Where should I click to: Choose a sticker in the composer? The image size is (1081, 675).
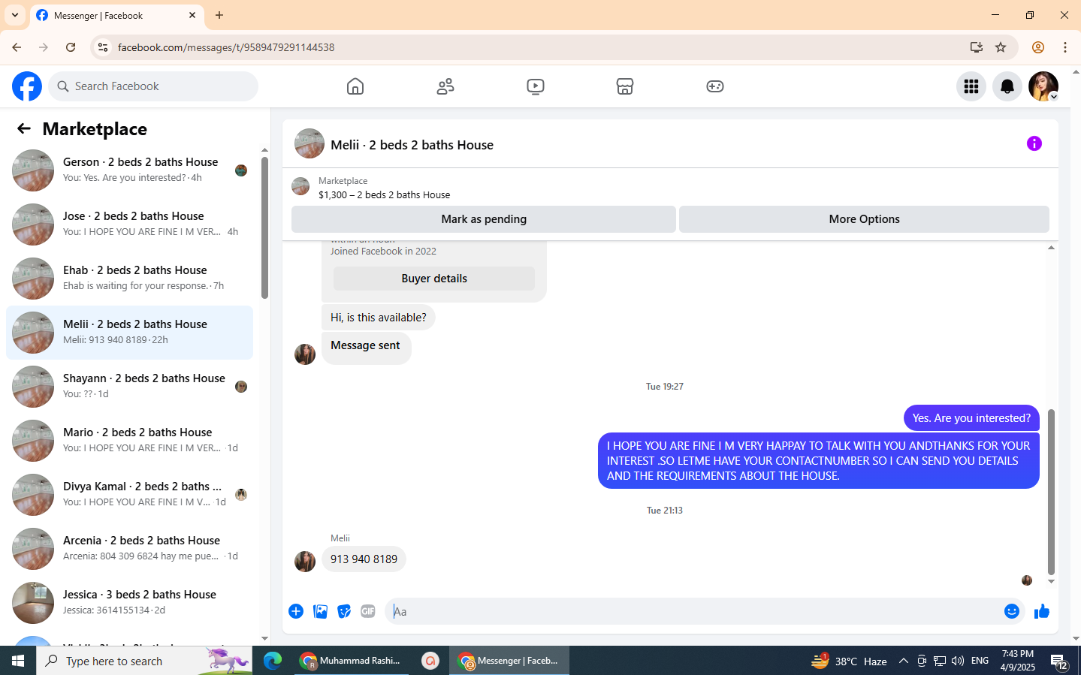[x=344, y=611]
